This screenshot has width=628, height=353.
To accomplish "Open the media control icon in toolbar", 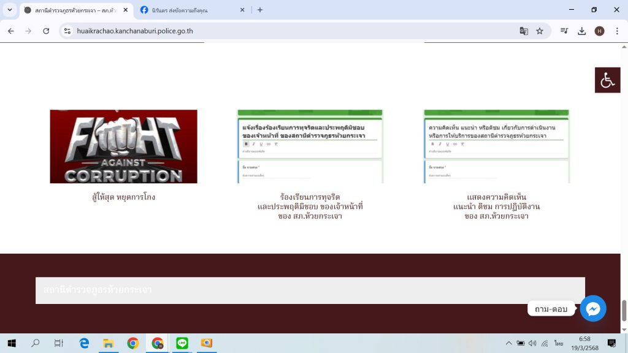I will coord(564,31).
